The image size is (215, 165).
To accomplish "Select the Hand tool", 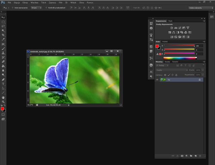I will 3,97.
